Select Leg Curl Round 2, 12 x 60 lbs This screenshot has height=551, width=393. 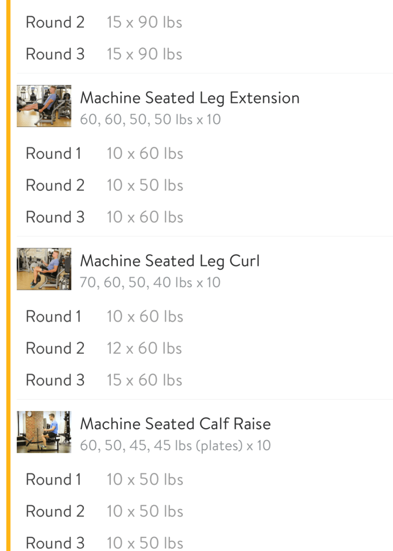[x=105, y=348]
